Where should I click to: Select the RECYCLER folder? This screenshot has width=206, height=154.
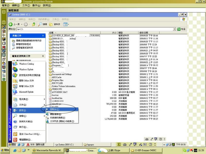point(56,83)
